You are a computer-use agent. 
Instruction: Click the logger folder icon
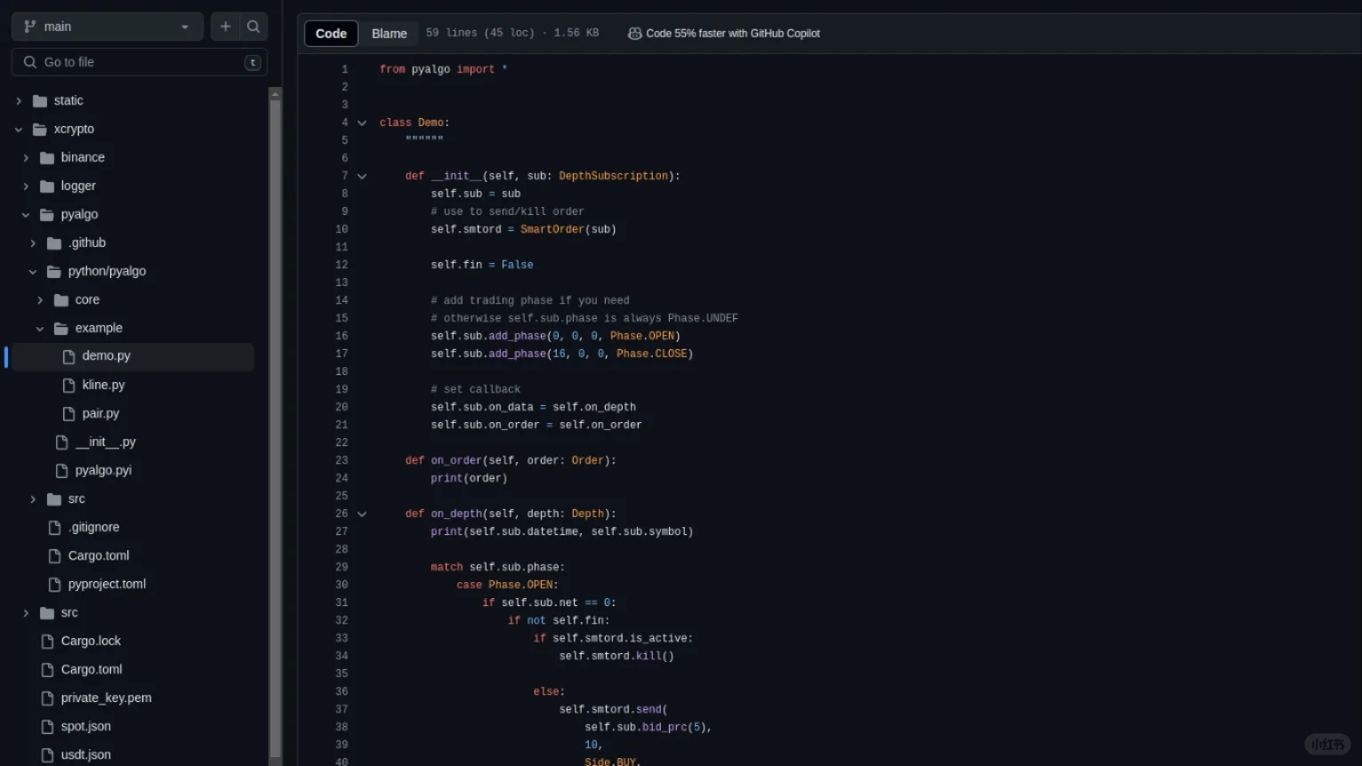point(47,186)
